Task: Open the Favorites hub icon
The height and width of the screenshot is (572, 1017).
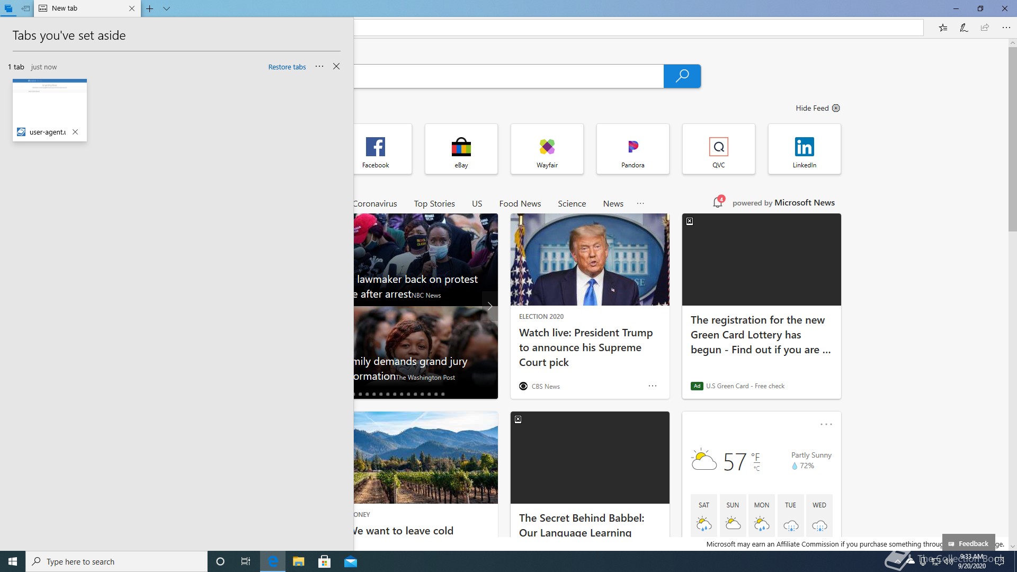Action: tap(943, 28)
